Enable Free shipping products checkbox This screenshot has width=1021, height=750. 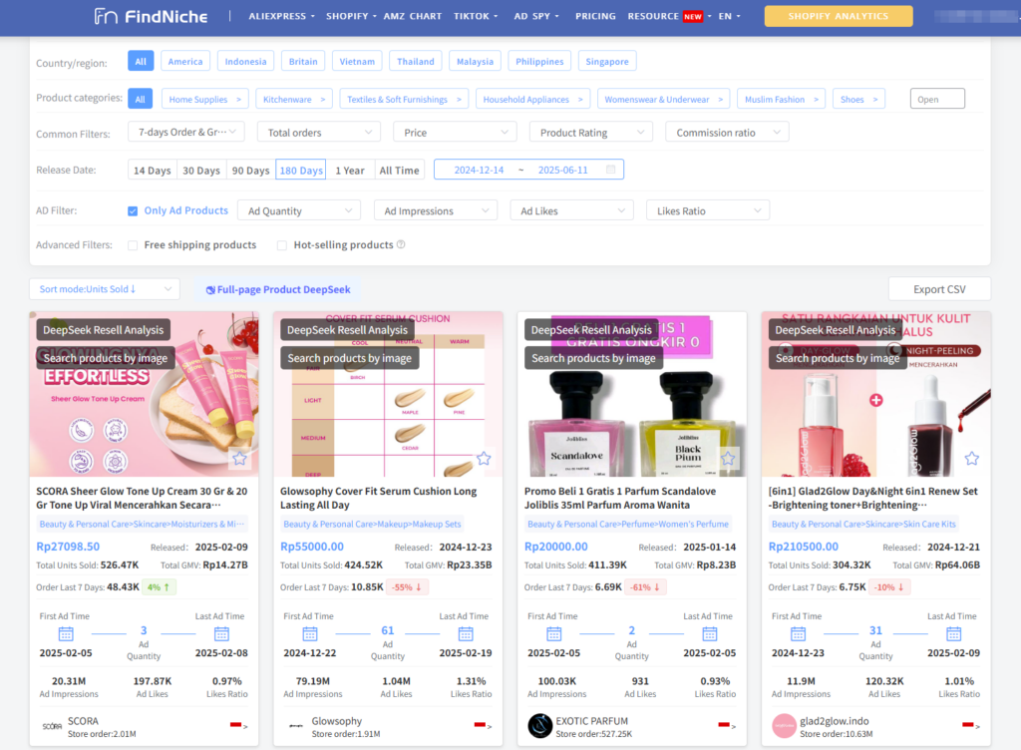pos(133,245)
